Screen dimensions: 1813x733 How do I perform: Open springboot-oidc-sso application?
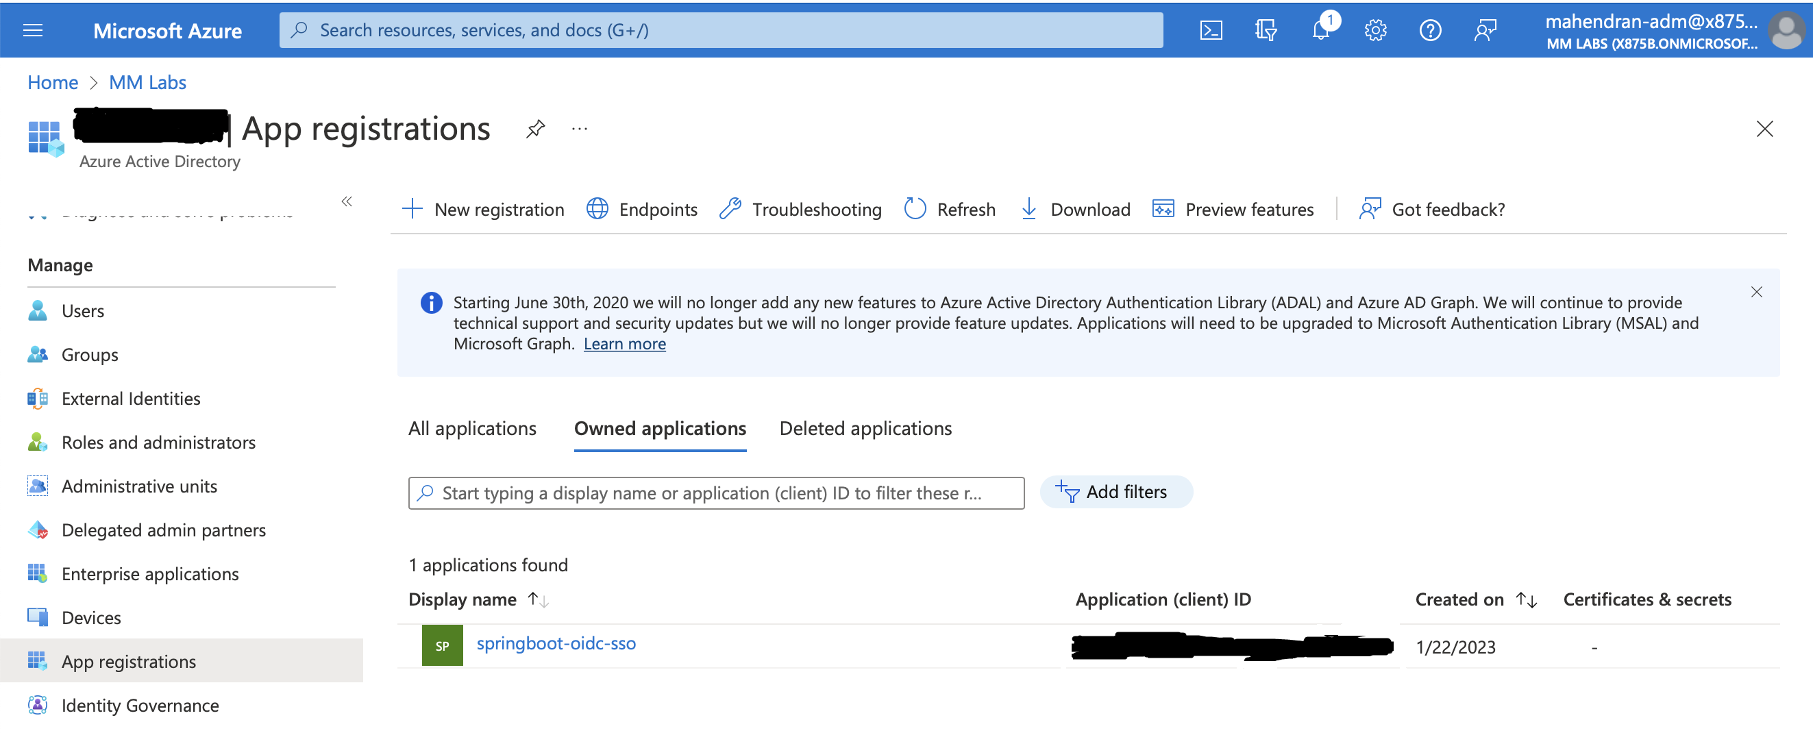(556, 643)
